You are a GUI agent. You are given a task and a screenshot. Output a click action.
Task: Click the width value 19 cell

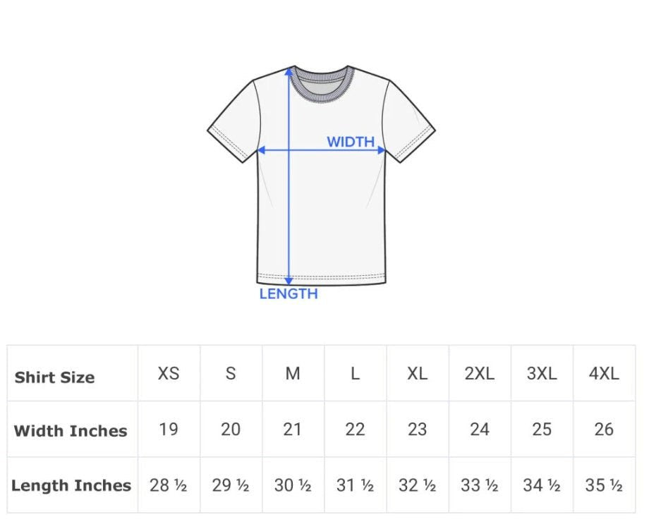[169, 429]
